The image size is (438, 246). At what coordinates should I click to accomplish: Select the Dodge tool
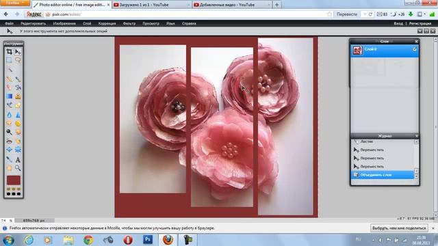(x=9, y=132)
